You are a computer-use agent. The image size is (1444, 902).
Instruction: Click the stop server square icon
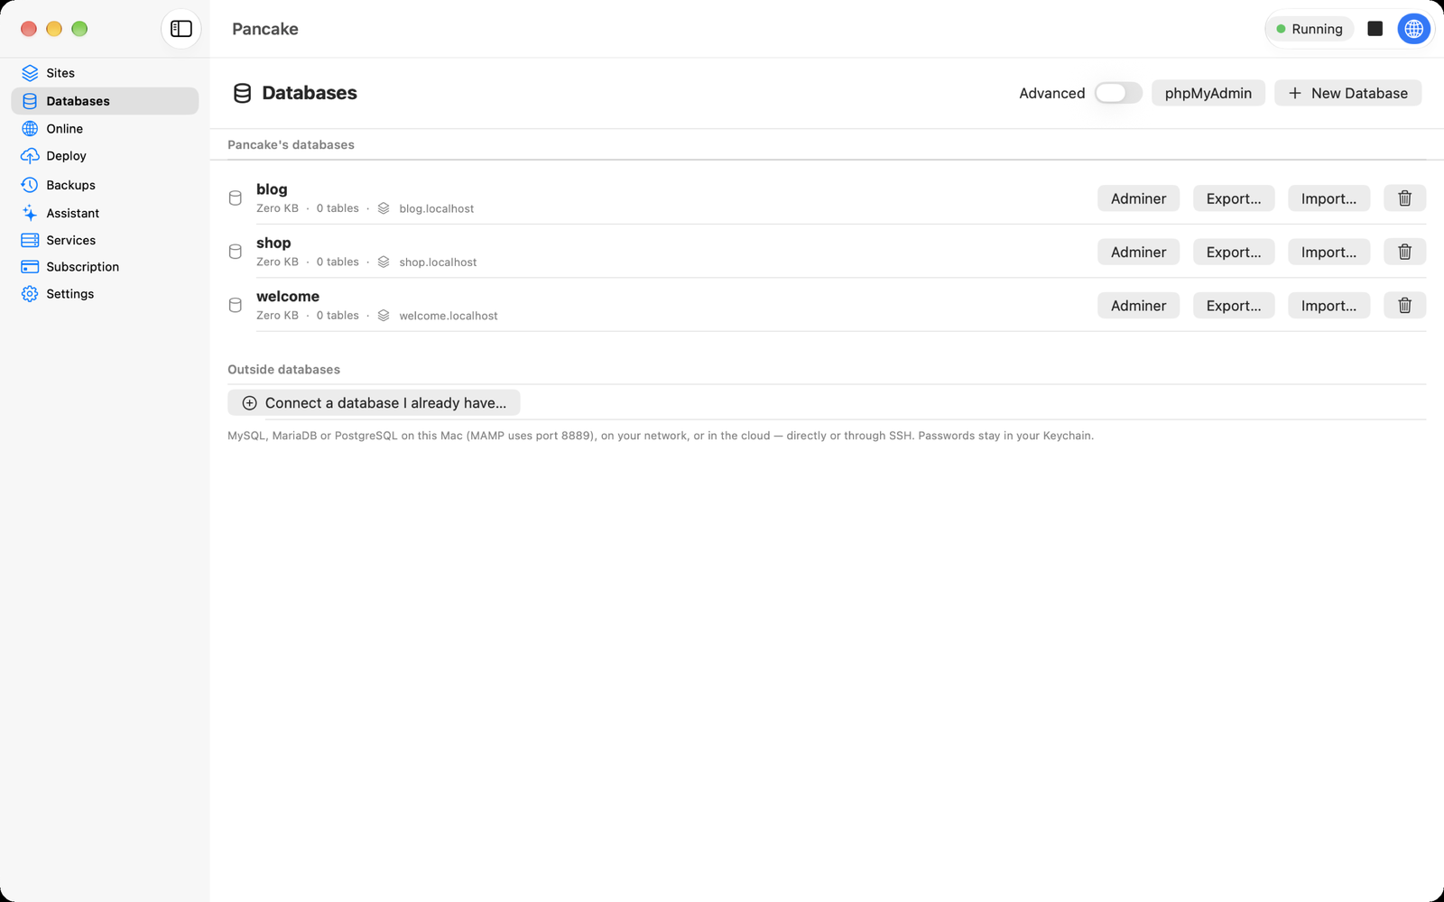coord(1375,29)
